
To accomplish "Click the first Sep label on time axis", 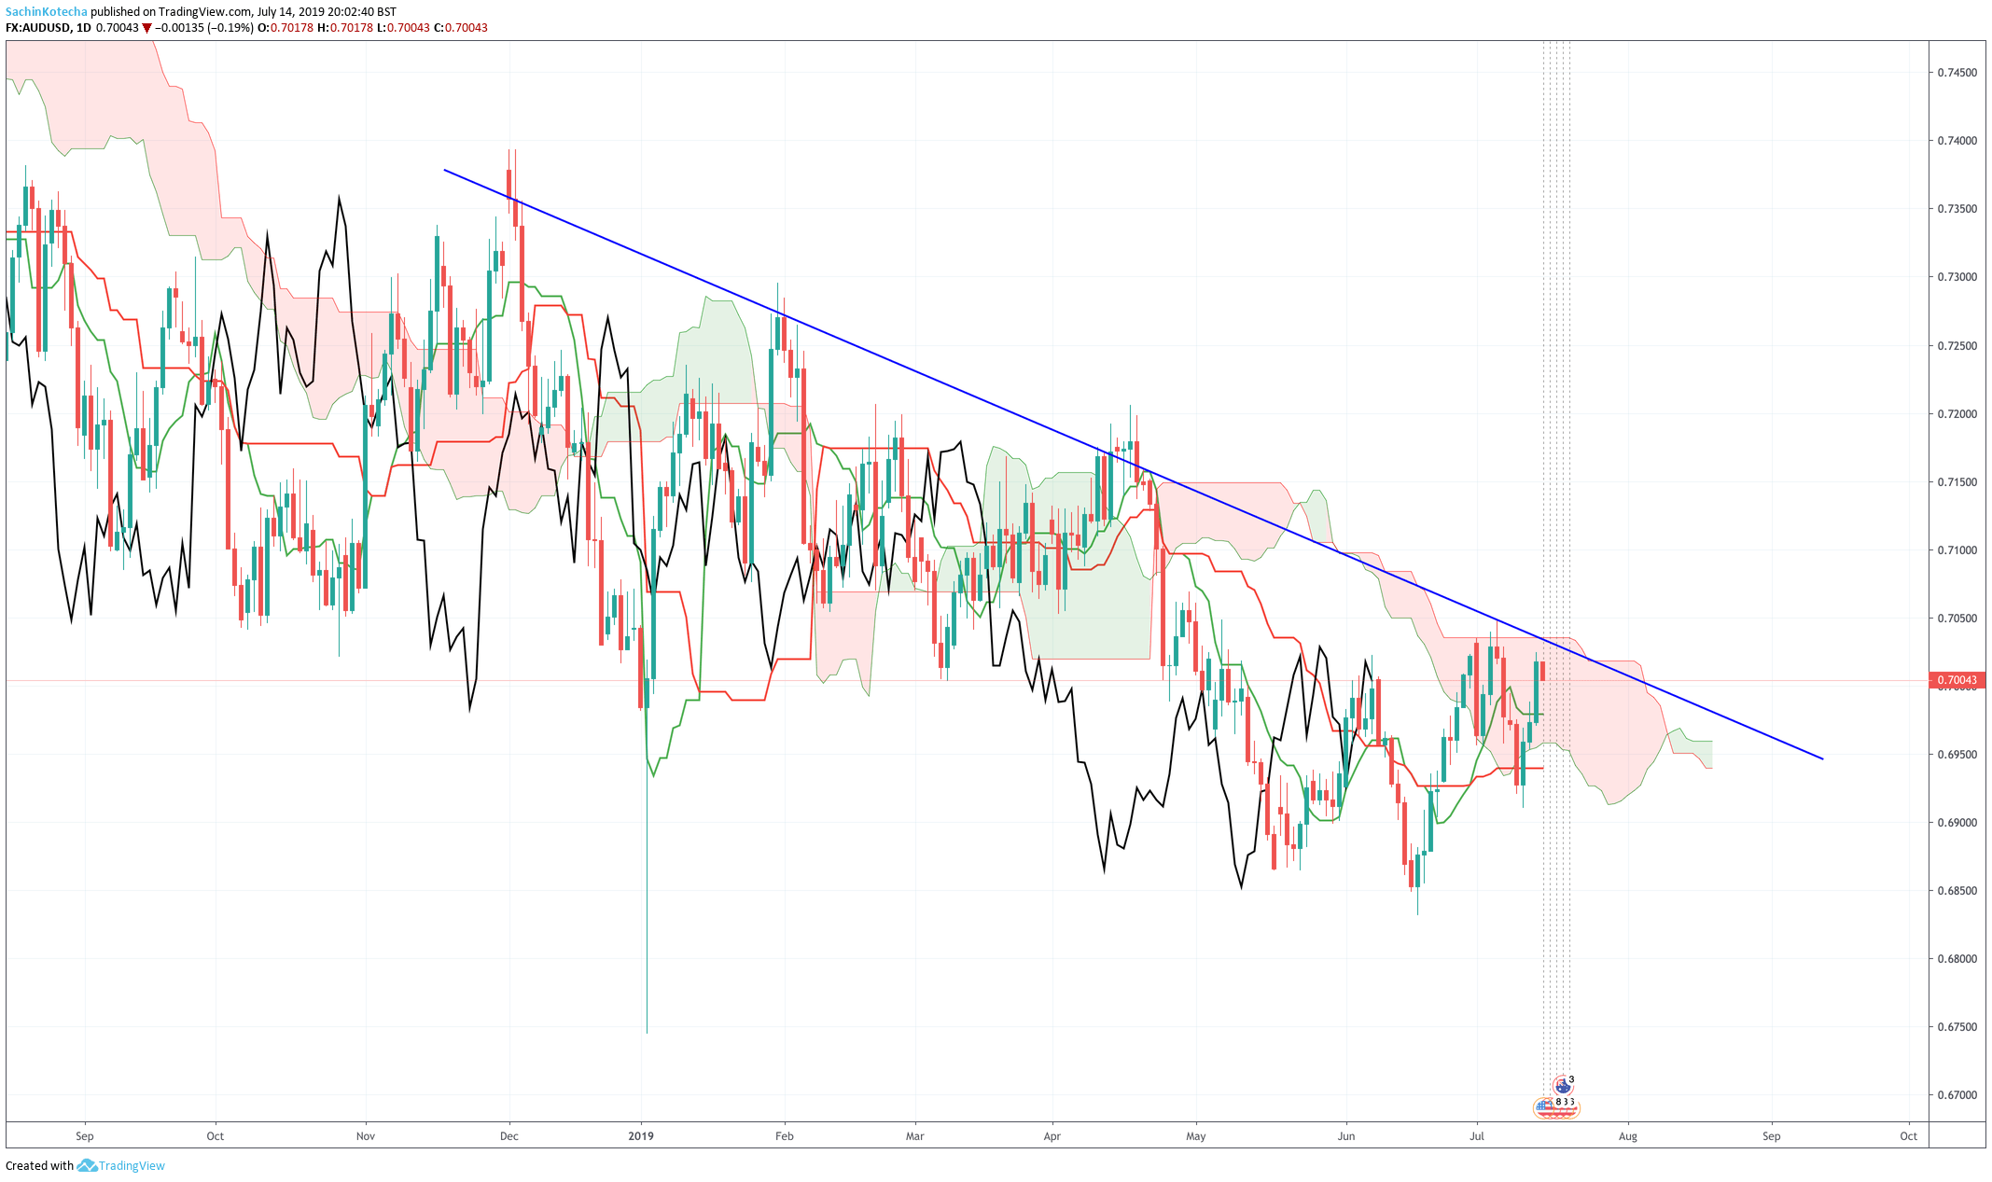I will pos(85,1136).
